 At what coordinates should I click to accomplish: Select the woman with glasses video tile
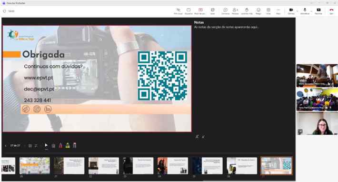coord(317,123)
